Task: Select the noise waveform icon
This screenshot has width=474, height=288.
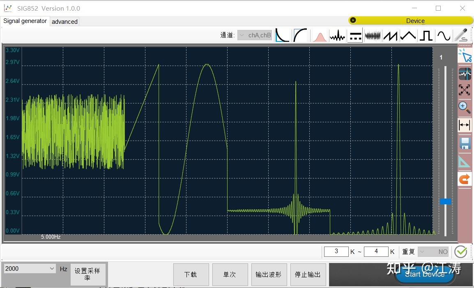Action: [x=373, y=36]
